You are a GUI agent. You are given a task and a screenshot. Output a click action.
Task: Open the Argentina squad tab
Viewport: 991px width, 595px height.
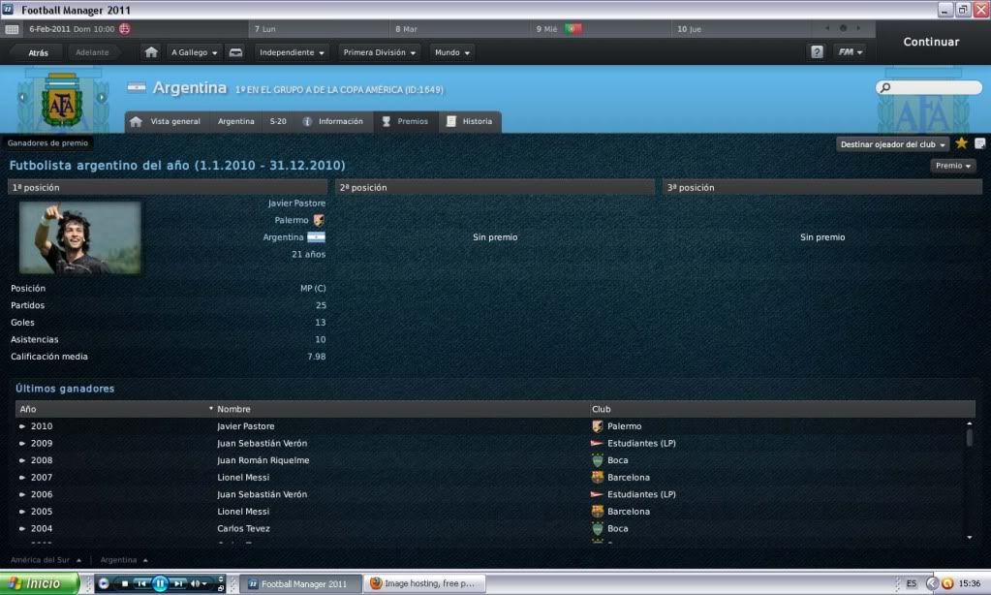235,121
